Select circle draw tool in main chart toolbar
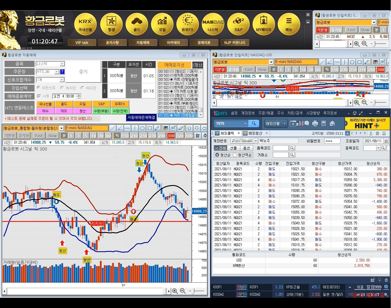This screenshot has height=308, width=391. coord(142,128)
